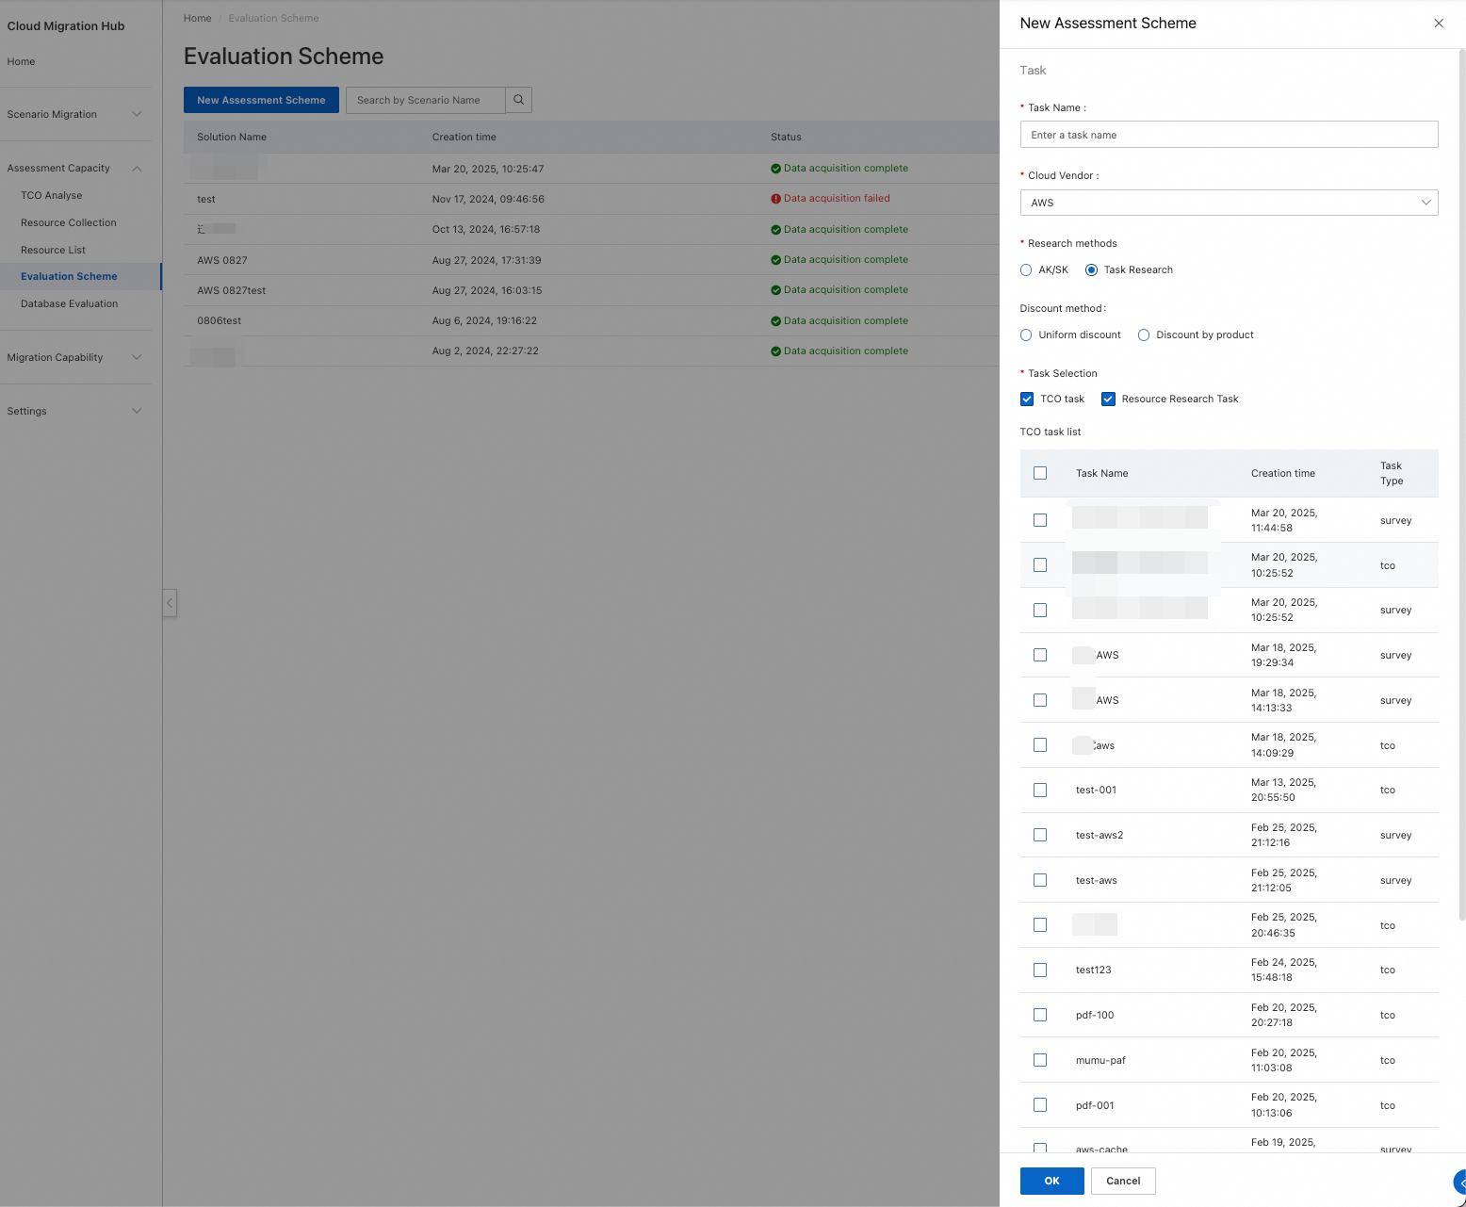Close the New Assessment Scheme panel
The width and height of the screenshot is (1466, 1207).
[x=1438, y=24]
